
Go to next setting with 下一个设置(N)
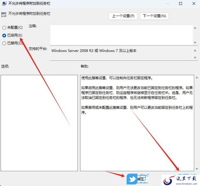[x=154, y=16]
